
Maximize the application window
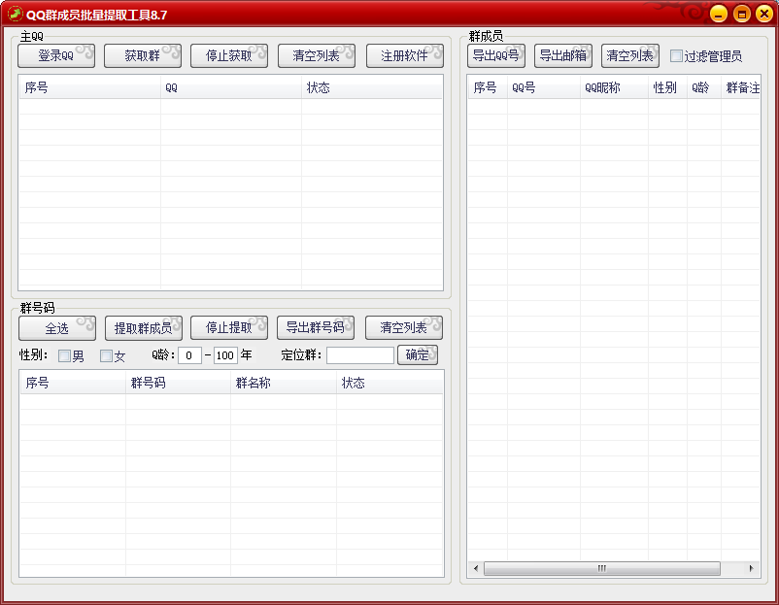pos(742,14)
